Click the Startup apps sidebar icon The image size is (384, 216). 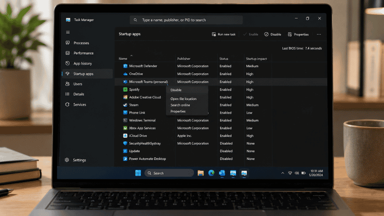(68, 73)
